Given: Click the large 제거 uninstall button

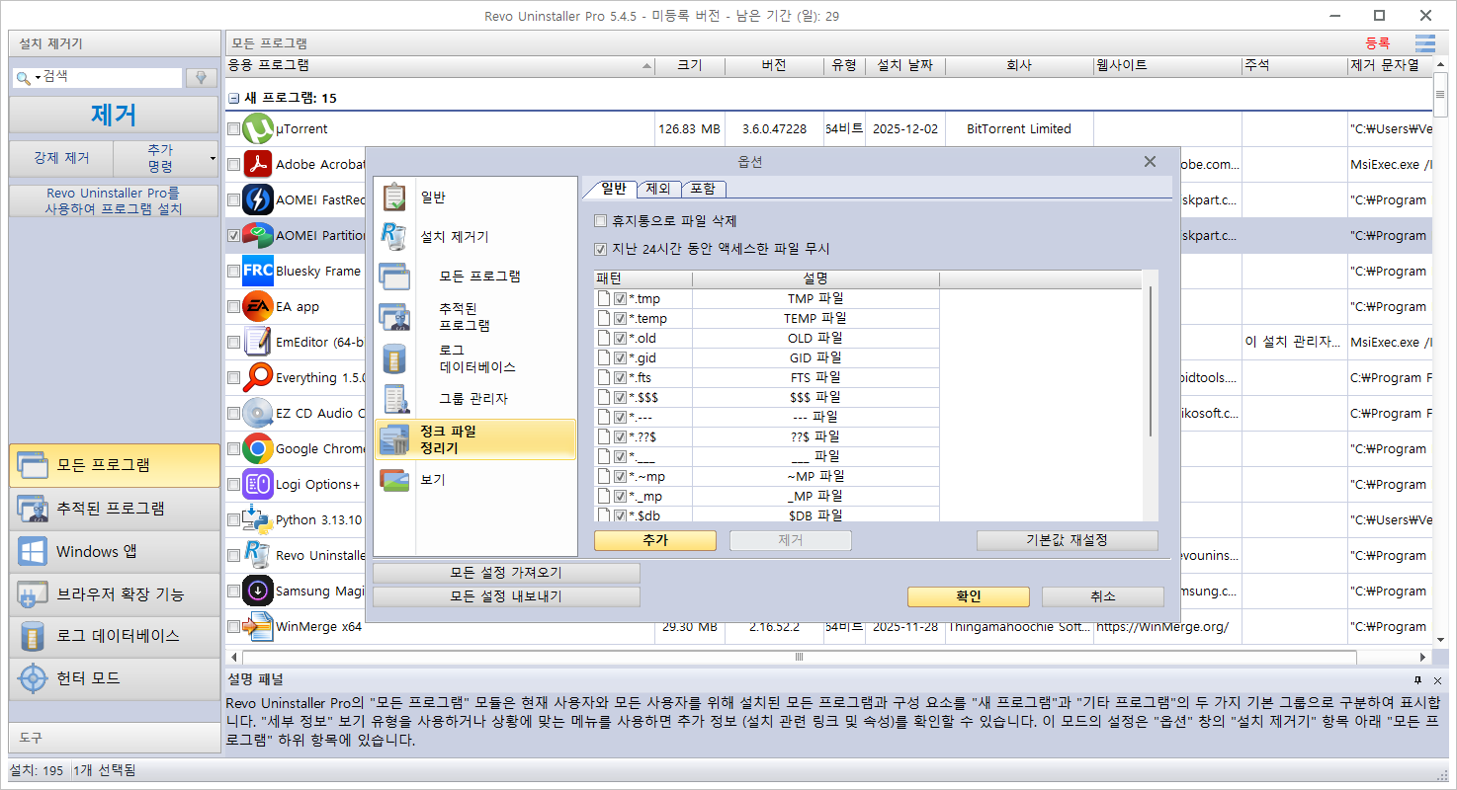Looking at the screenshot, I should (x=114, y=115).
